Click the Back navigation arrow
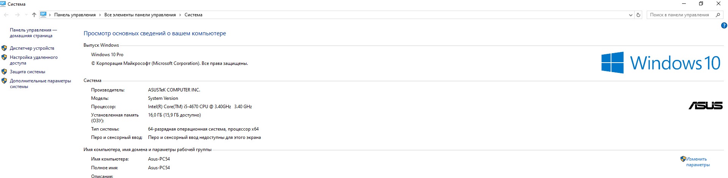Viewport: 728px width, 178px height. click(6, 15)
